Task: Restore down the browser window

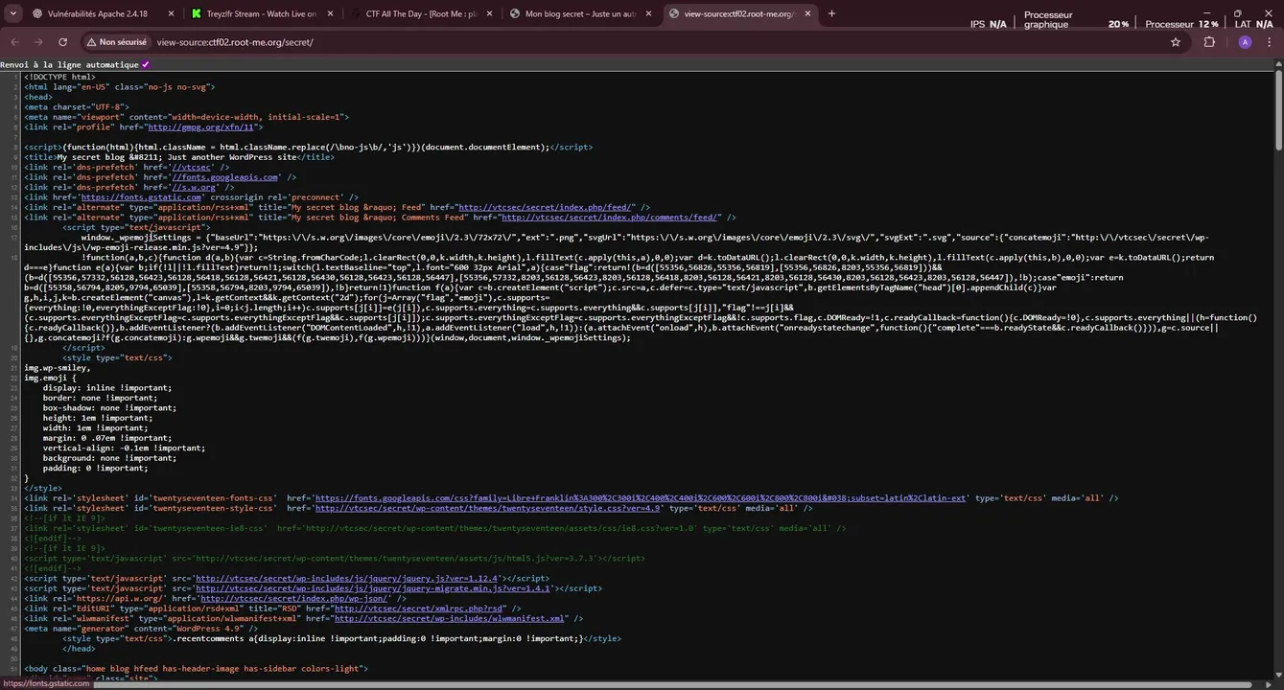Action: [1237, 13]
